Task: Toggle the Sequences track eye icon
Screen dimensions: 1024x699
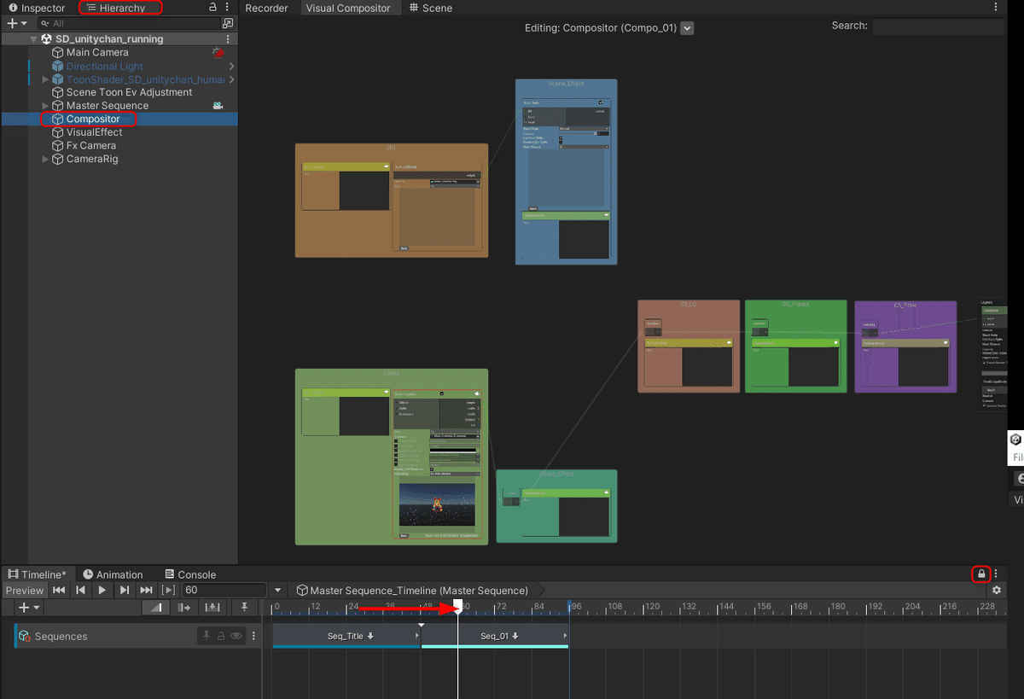Action: tap(236, 636)
